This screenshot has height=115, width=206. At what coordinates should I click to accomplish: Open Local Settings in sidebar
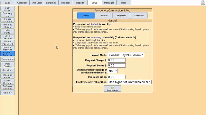pos(7,37)
